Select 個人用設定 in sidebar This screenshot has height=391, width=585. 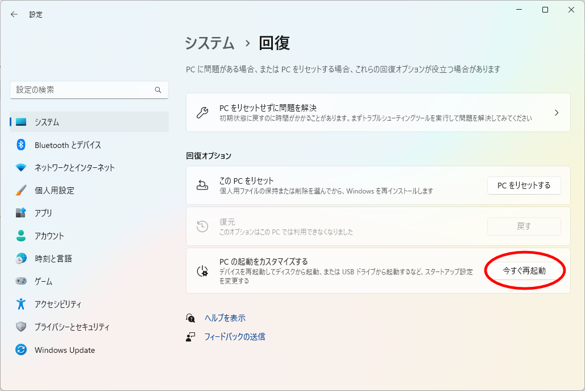(x=54, y=191)
